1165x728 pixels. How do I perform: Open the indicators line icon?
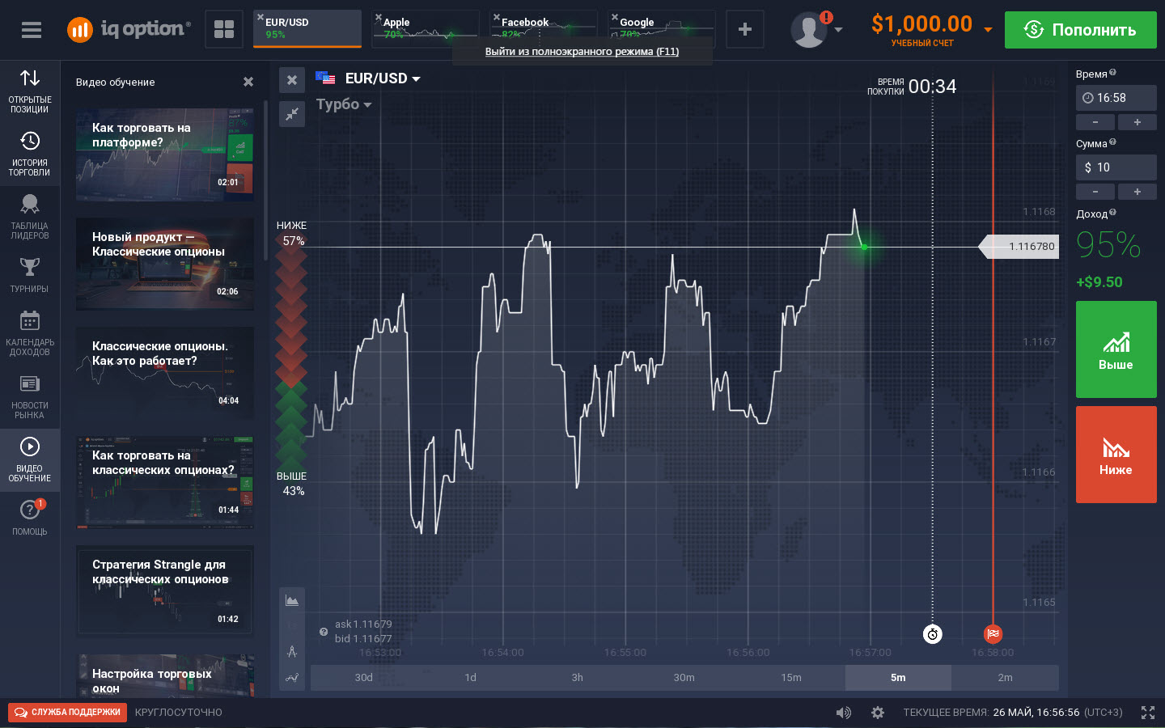click(292, 677)
